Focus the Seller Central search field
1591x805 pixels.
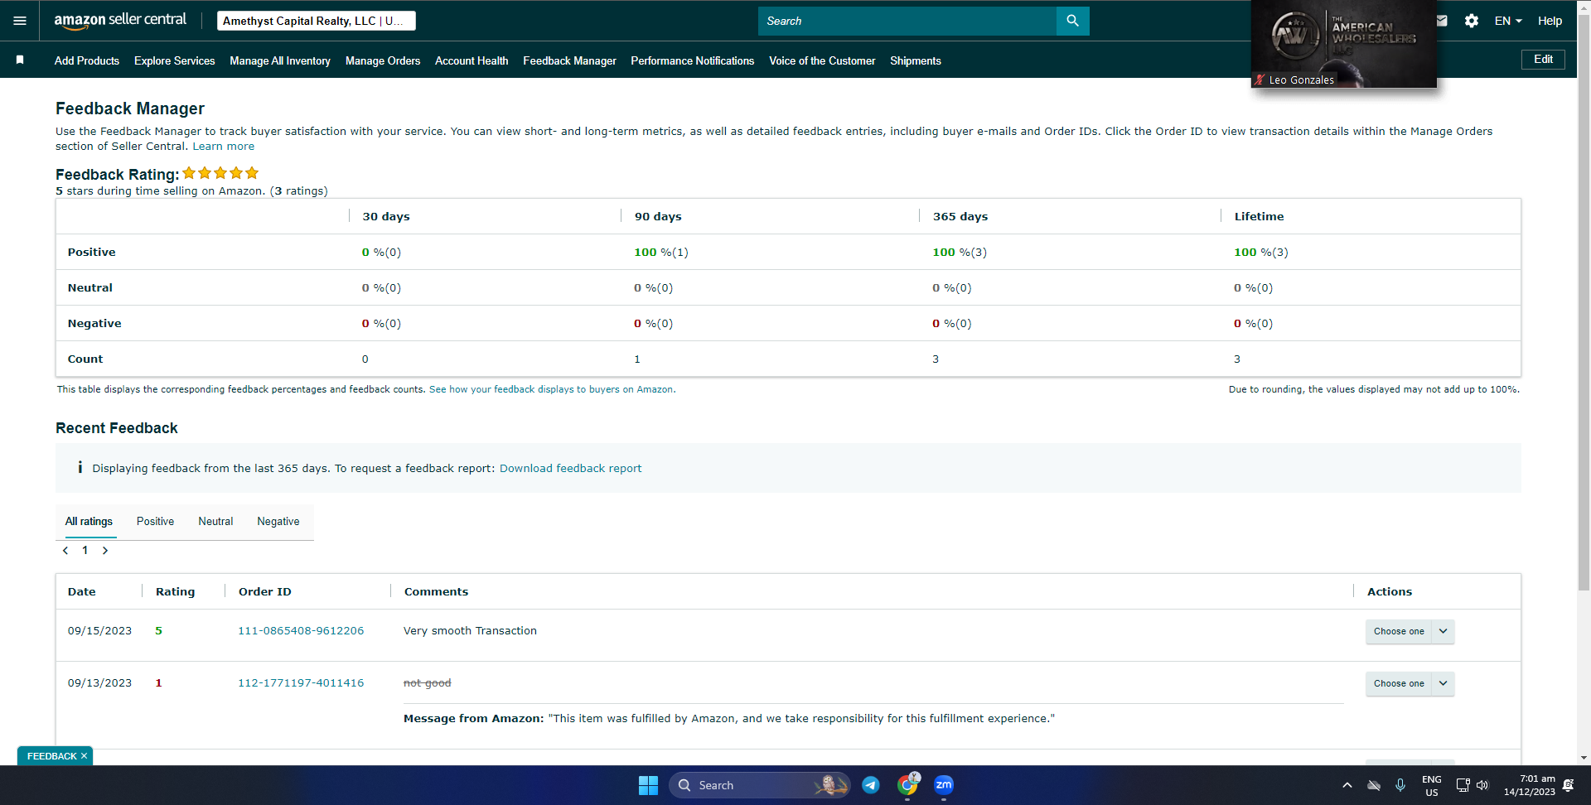(907, 21)
